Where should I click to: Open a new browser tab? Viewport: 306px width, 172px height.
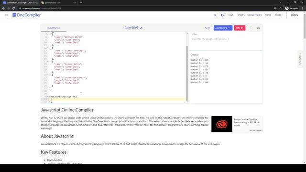point(81,3)
